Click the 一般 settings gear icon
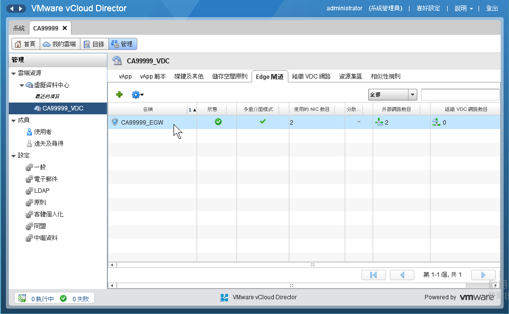509x314 pixels. point(29,167)
